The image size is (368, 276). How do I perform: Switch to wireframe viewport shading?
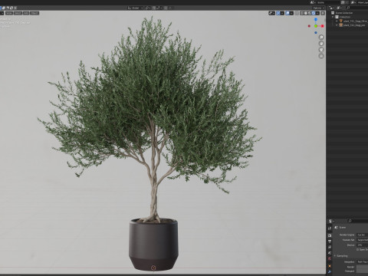pos(302,13)
